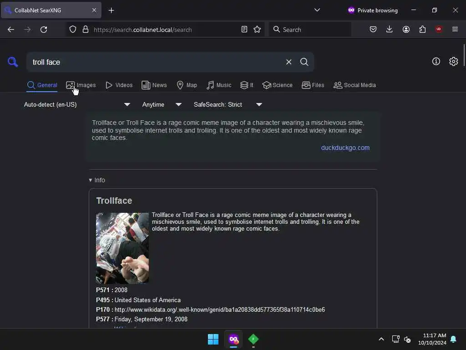
Task: Open the SearXNG about info icon
Action: 436,62
